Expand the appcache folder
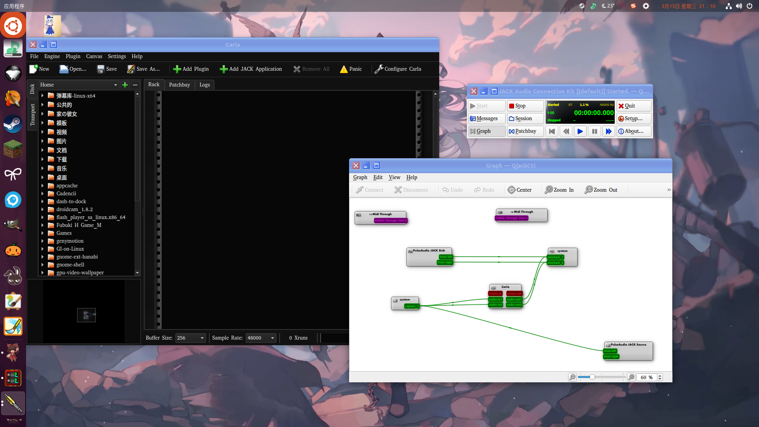Image resolution: width=759 pixels, height=427 pixels. click(x=42, y=186)
